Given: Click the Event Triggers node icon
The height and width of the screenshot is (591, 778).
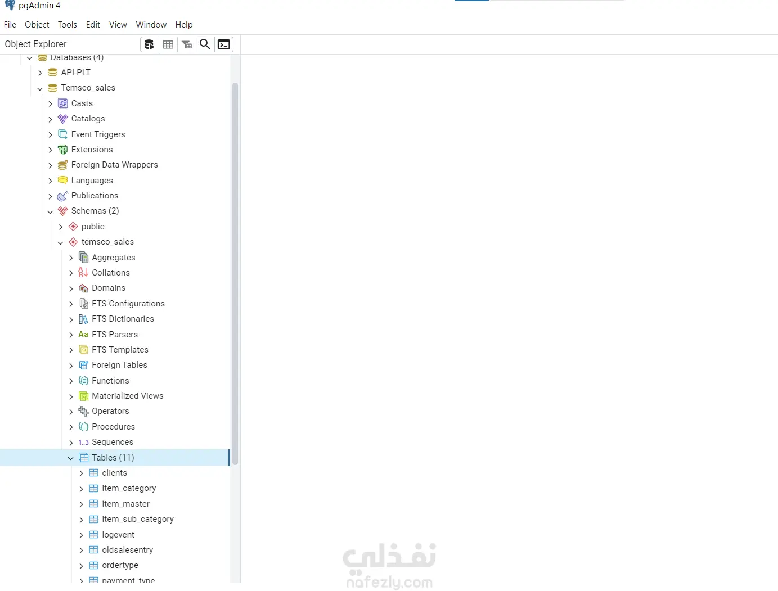Looking at the screenshot, I should 63,134.
